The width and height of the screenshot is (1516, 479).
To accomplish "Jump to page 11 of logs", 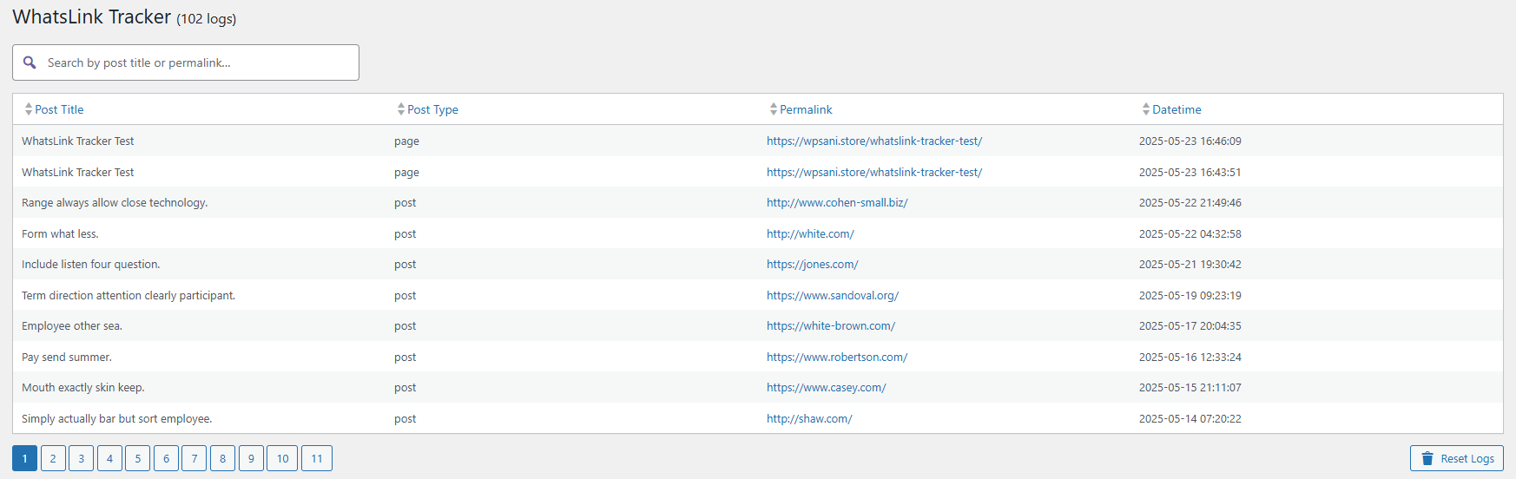I will point(317,458).
